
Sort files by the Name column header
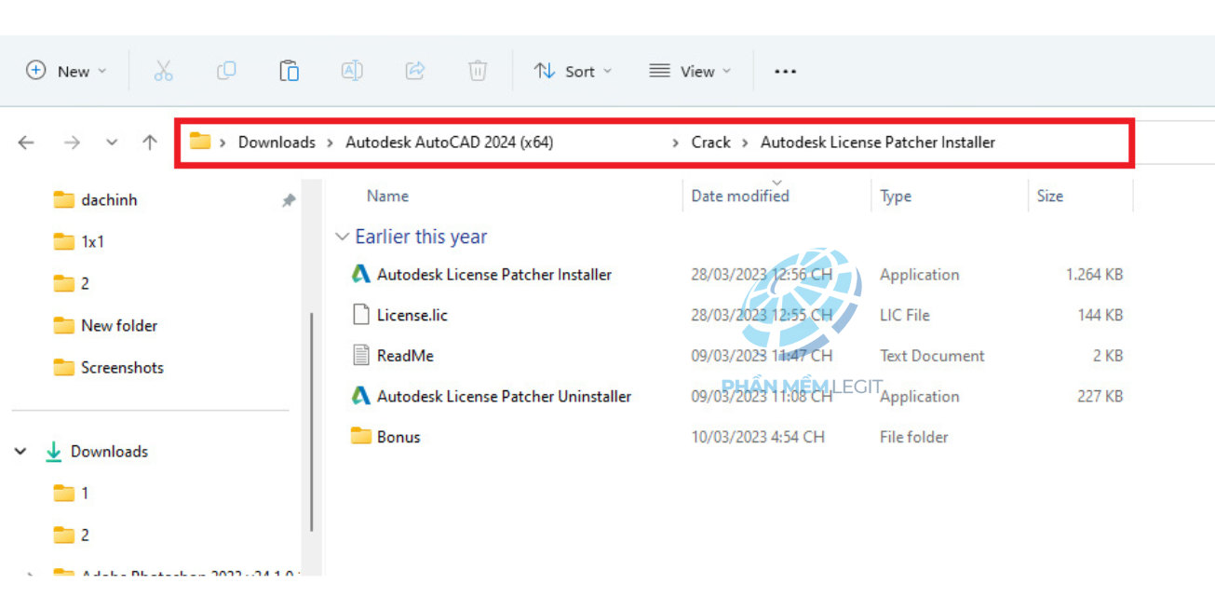click(x=387, y=197)
